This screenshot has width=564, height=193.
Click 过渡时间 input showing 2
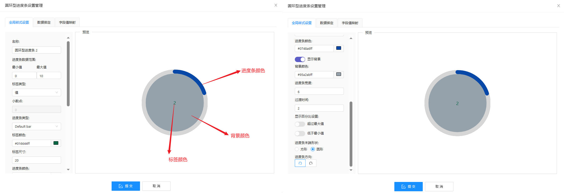pyautogui.click(x=319, y=108)
